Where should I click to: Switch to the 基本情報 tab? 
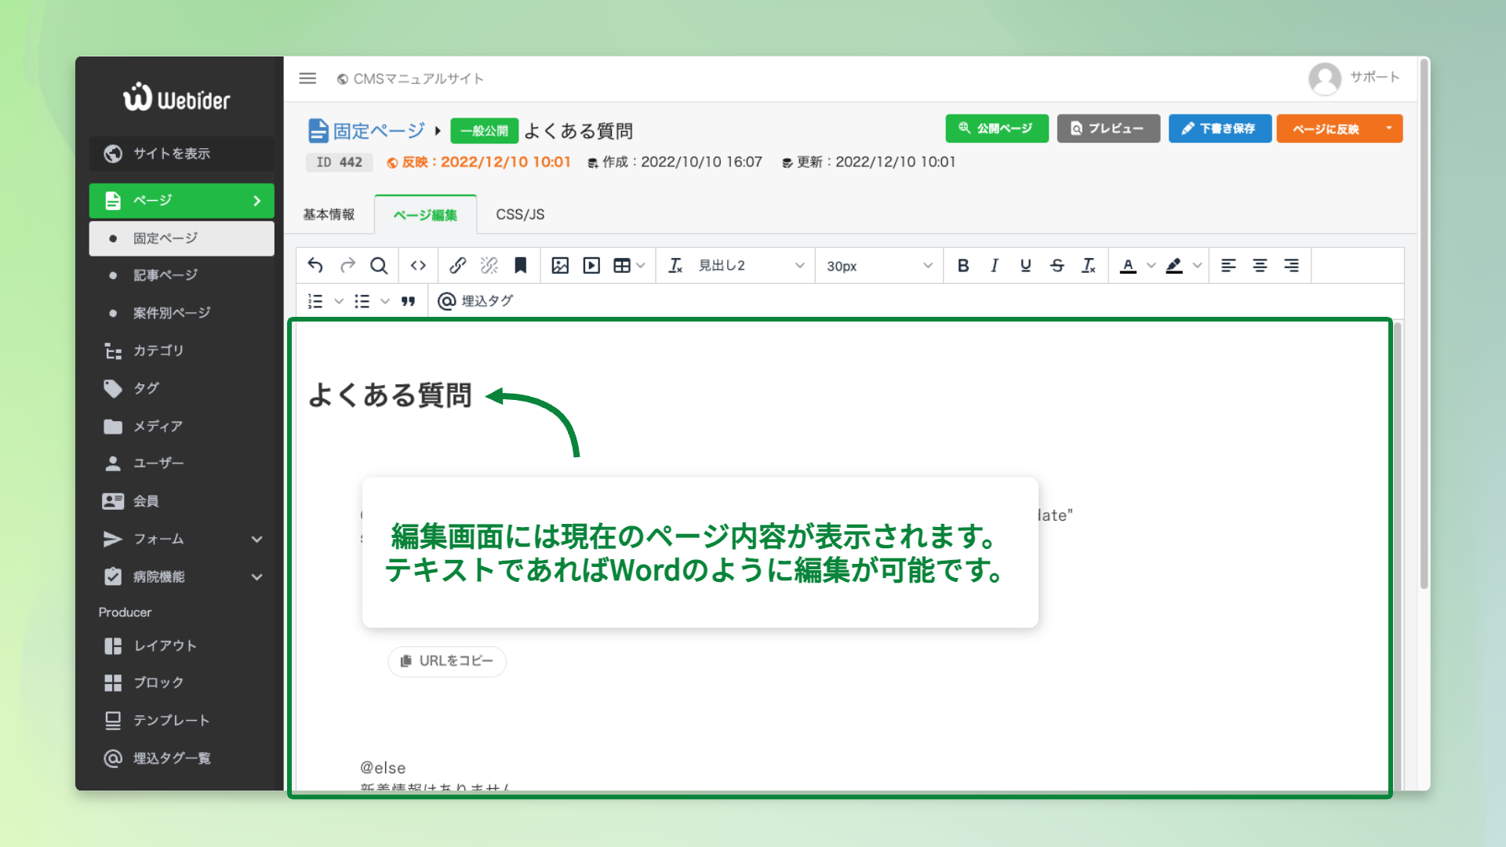click(x=329, y=215)
